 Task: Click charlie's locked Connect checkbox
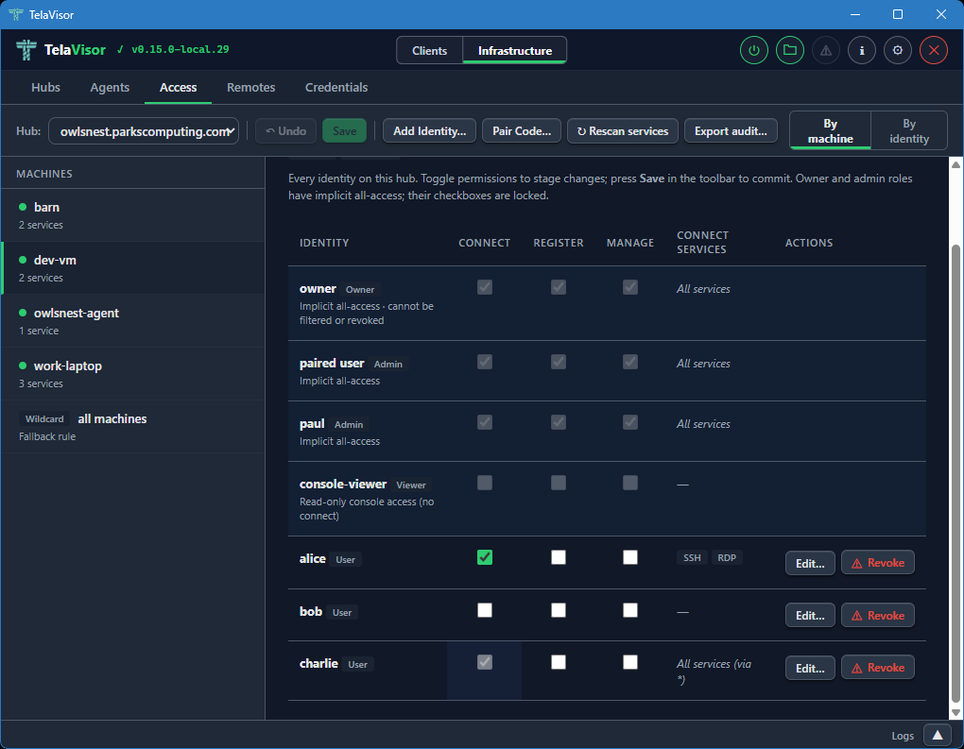485,662
